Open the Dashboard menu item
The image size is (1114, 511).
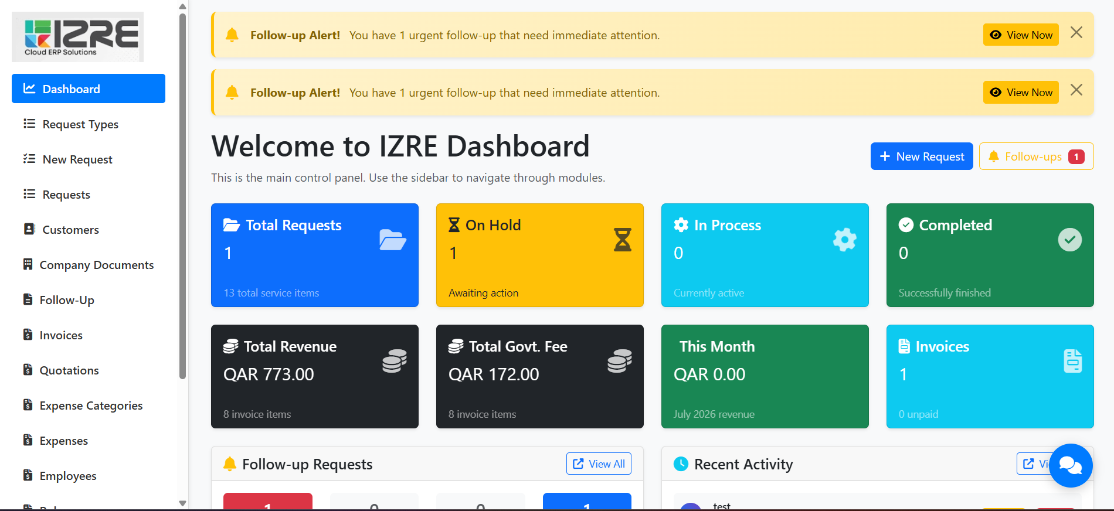click(89, 88)
